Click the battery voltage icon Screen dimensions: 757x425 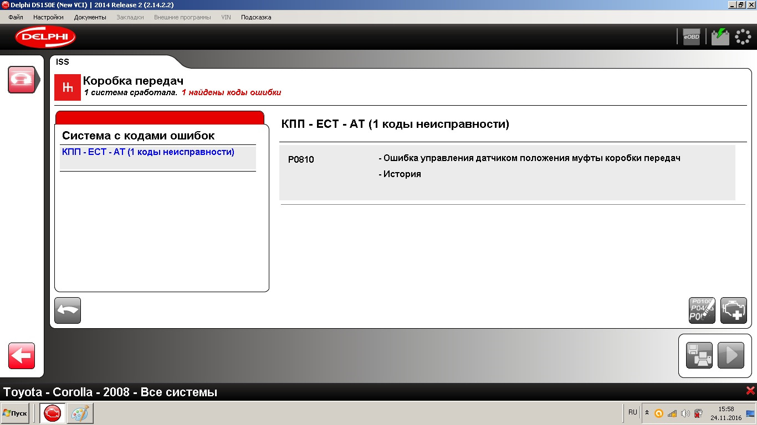pyautogui.click(x=720, y=37)
